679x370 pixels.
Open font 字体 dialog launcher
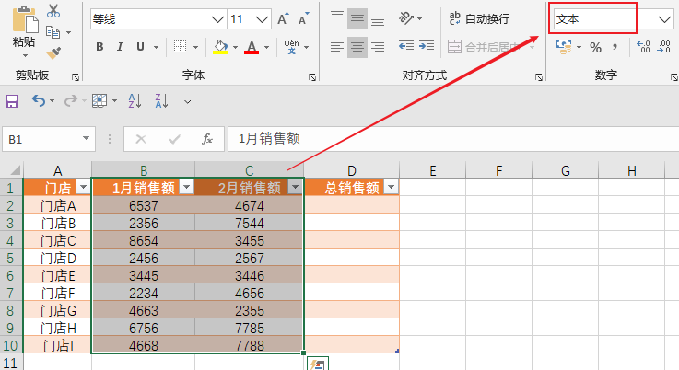[312, 77]
